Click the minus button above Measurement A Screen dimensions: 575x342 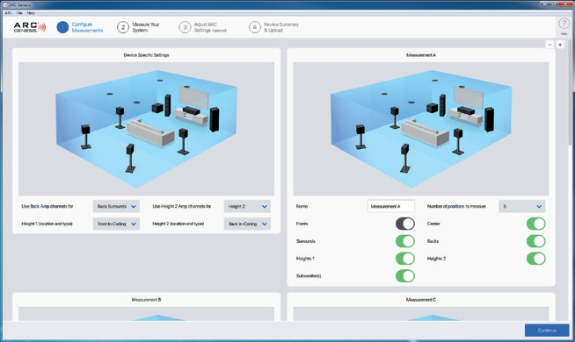click(550, 44)
